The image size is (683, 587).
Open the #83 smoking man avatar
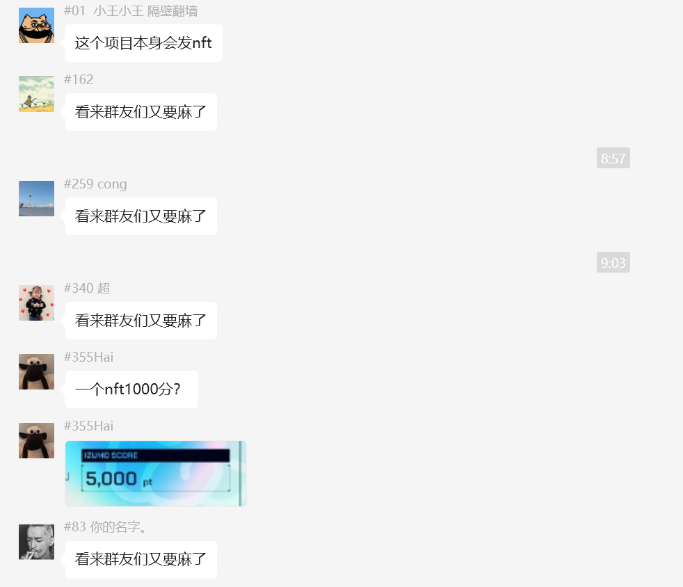(x=37, y=542)
